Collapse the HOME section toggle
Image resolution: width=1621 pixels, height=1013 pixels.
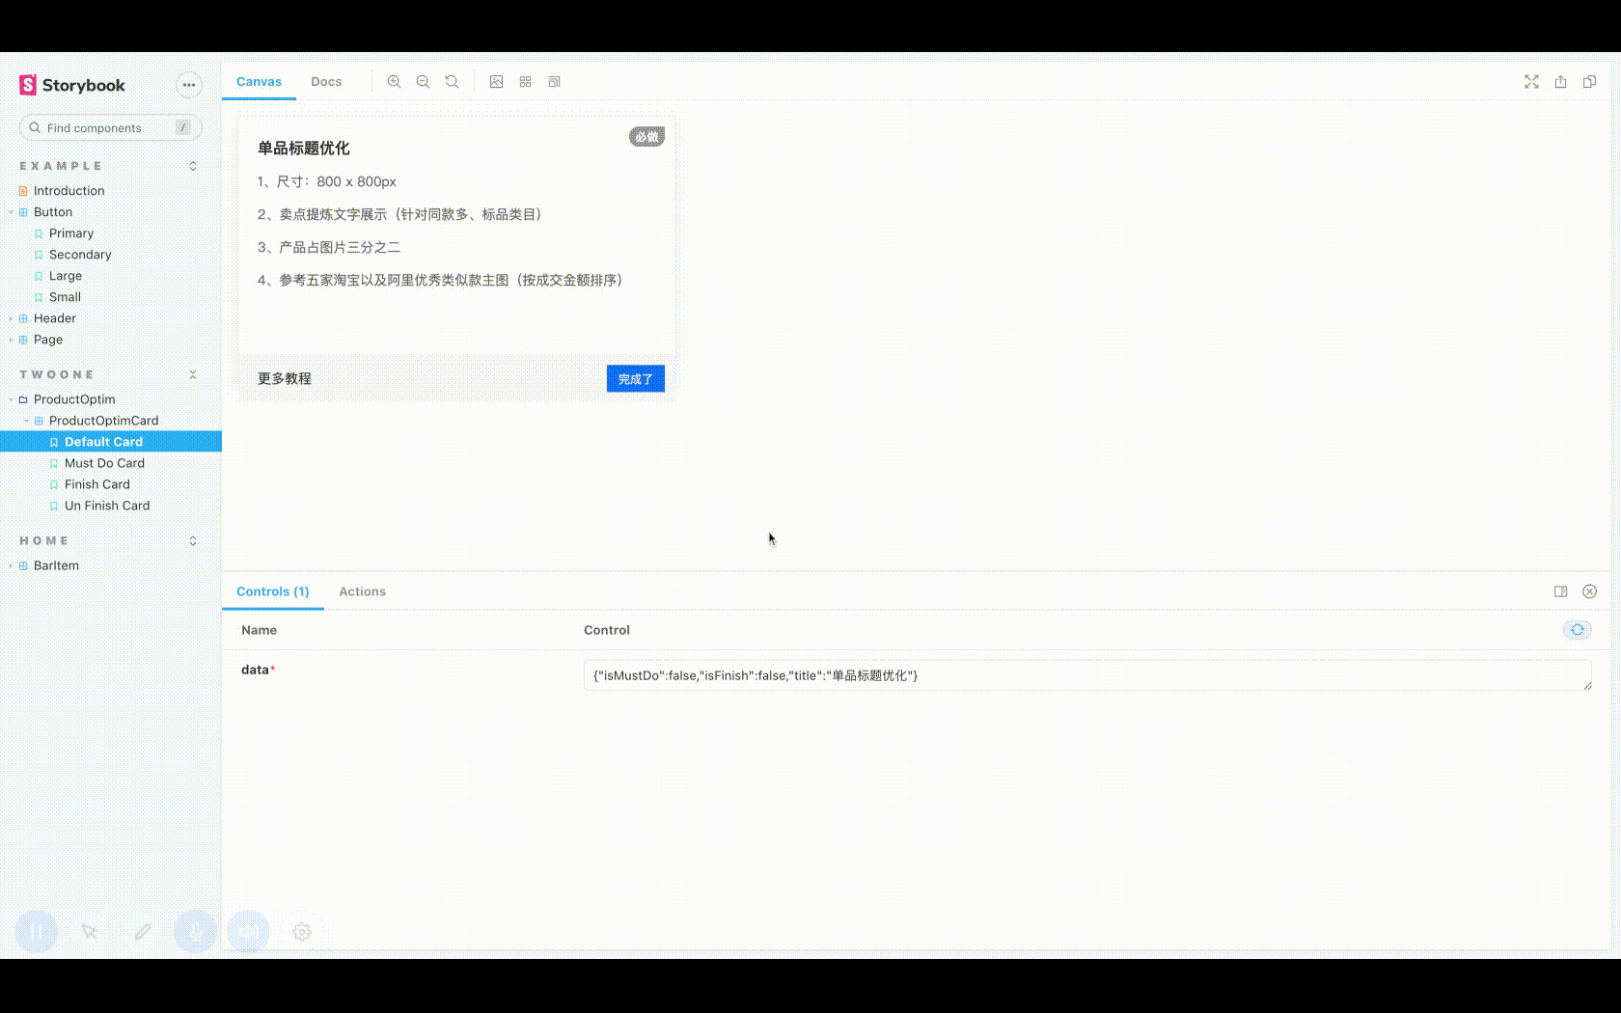coord(193,540)
